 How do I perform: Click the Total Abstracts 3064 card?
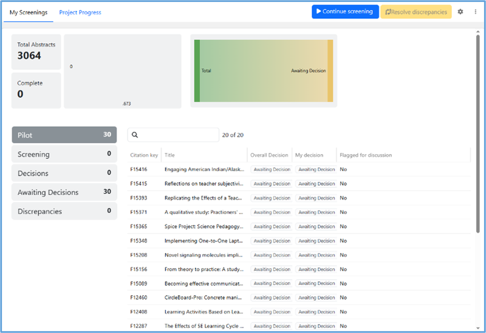[36, 52]
